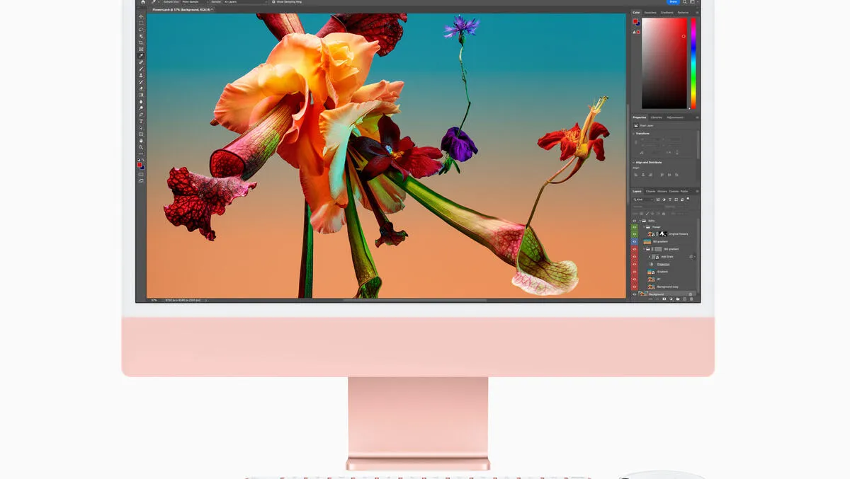The height and width of the screenshot is (479, 850).
Task: Select the Dodge tool
Action: pos(141,108)
